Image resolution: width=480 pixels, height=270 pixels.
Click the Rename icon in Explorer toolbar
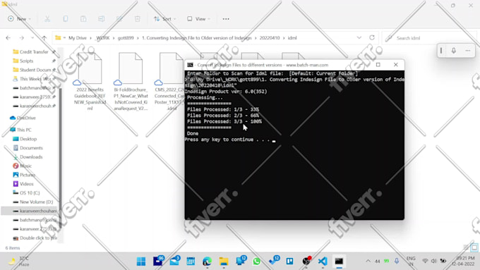(x=102, y=19)
